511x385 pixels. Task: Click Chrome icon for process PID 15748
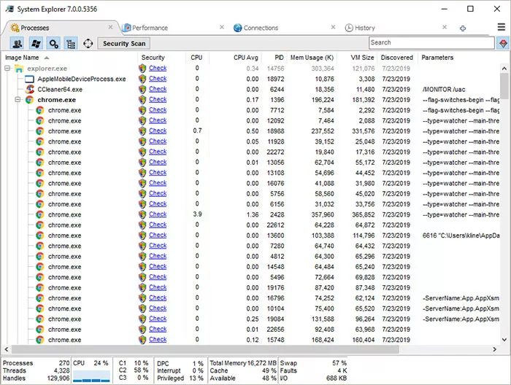point(39,340)
